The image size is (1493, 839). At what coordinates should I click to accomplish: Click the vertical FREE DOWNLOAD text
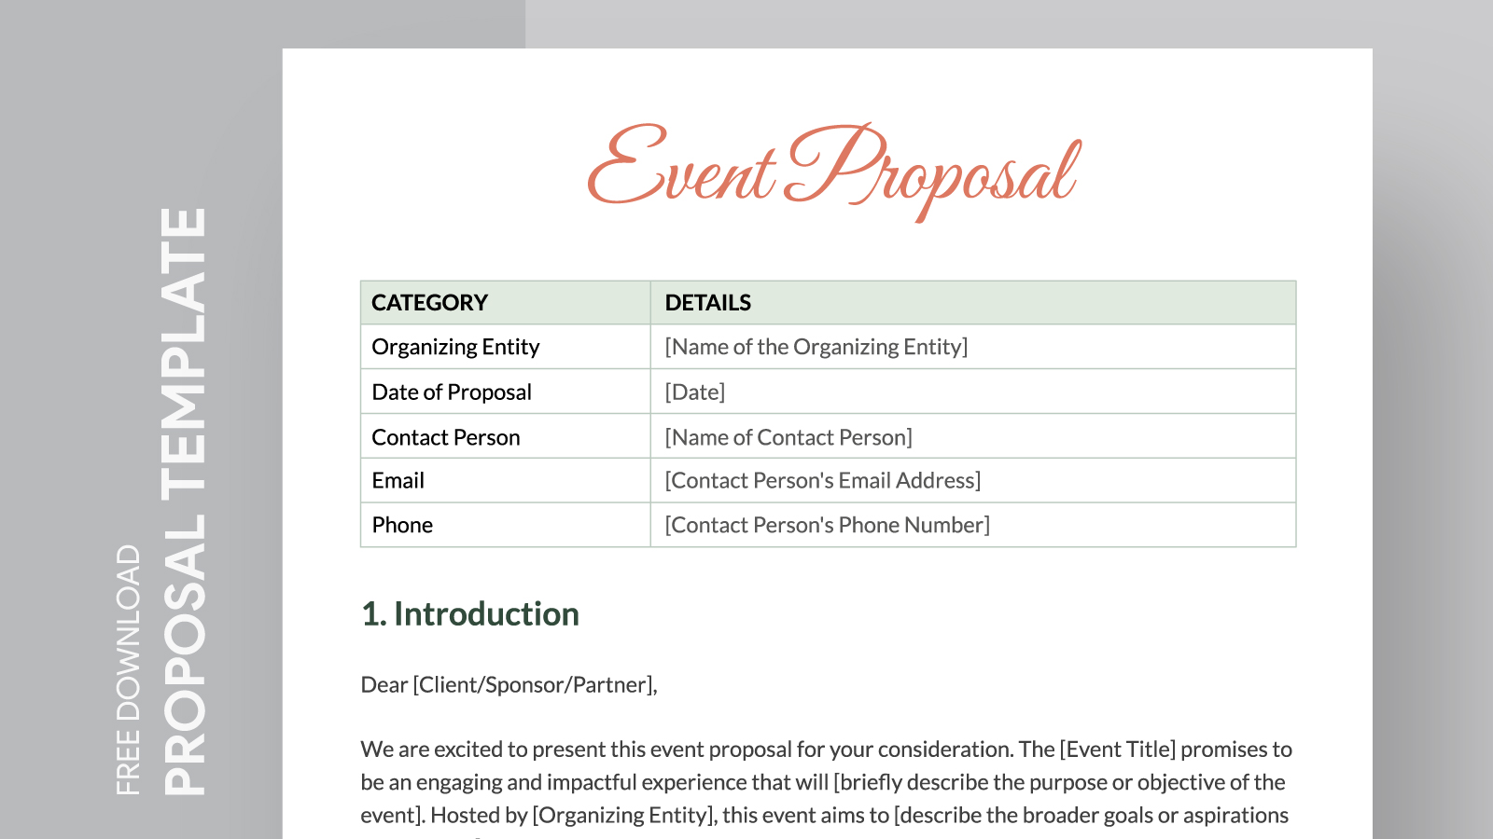pos(128,669)
